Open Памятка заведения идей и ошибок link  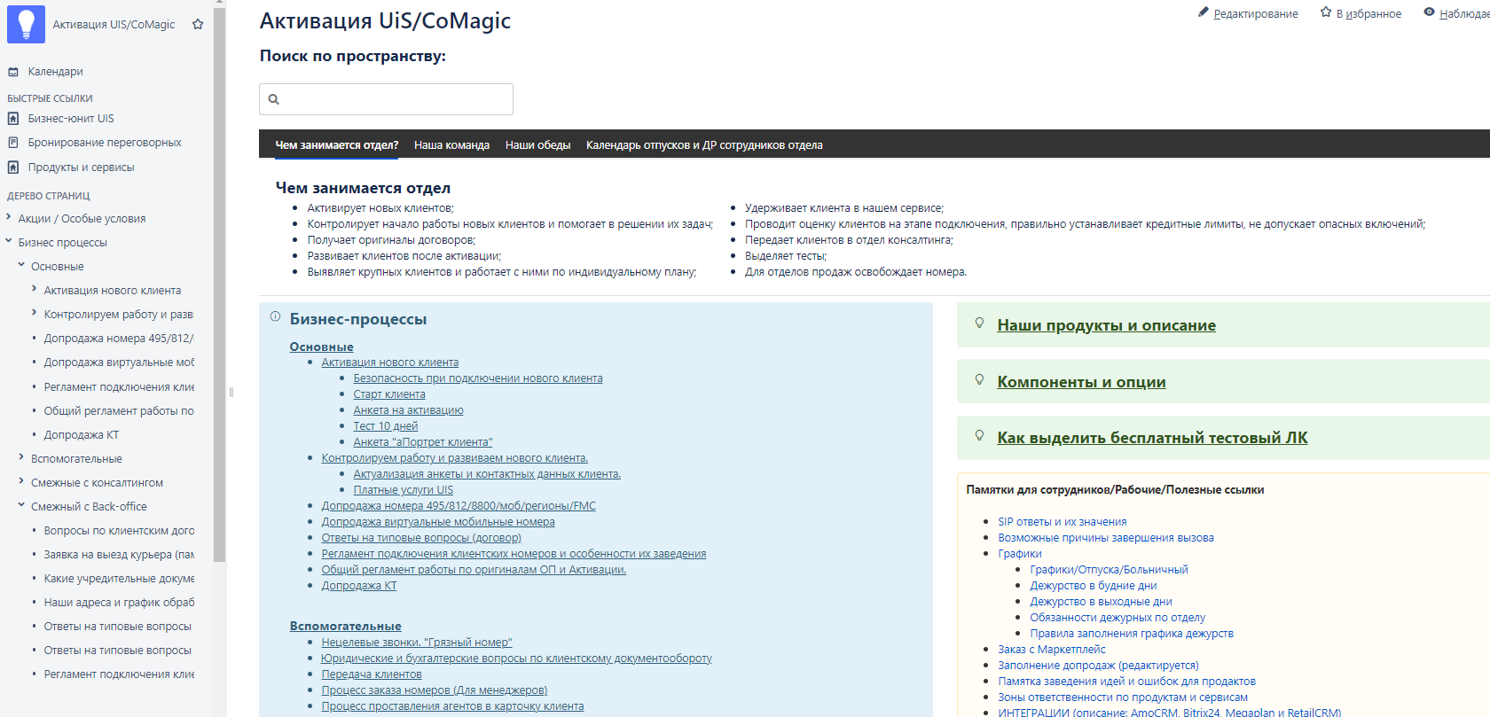[x=1126, y=682]
